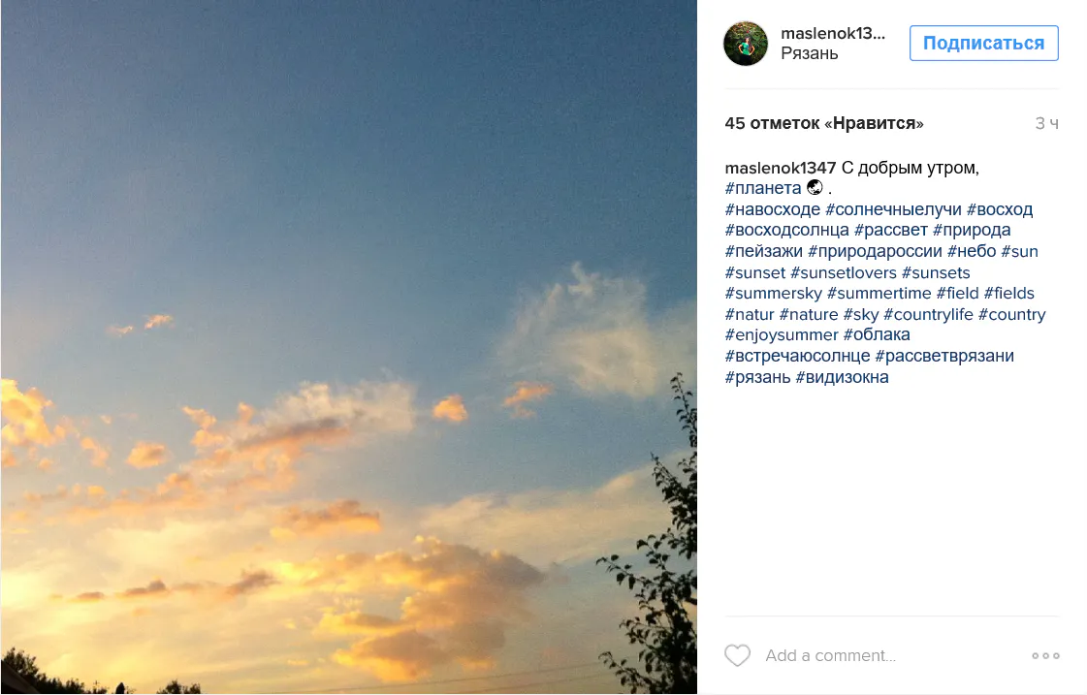Click the Подписаться follow button

983,43
